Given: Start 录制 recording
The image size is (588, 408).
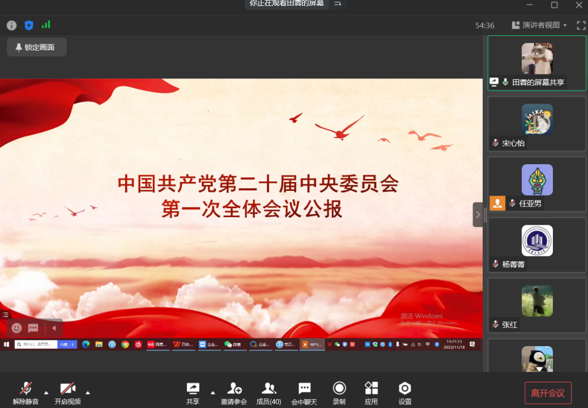Looking at the screenshot, I should click(339, 393).
